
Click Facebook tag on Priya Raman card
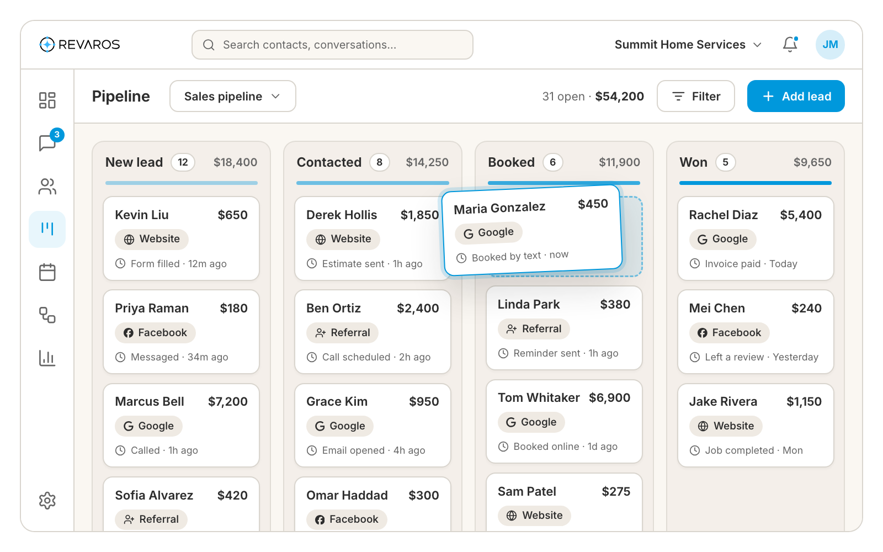tap(155, 333)
